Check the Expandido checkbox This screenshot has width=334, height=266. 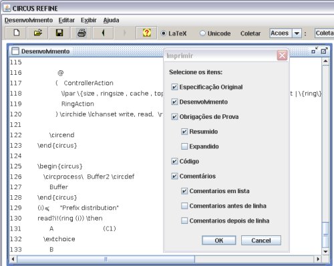pos(184,146)
